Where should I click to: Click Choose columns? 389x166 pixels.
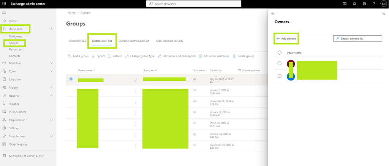click(249, 70)
